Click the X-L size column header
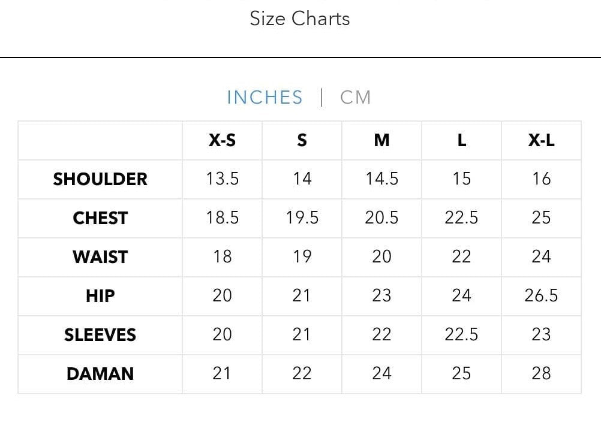 [541, 140]
